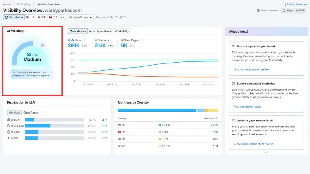Click the Send feedback speech bubble icon
The width and height of the screenshot is (310, 174).
click(x=286, y=4)
